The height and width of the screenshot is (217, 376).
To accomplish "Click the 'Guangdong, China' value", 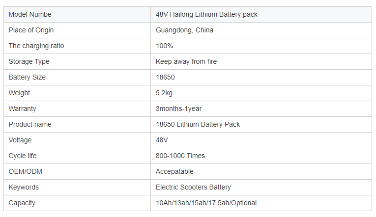I will [184, 30].
